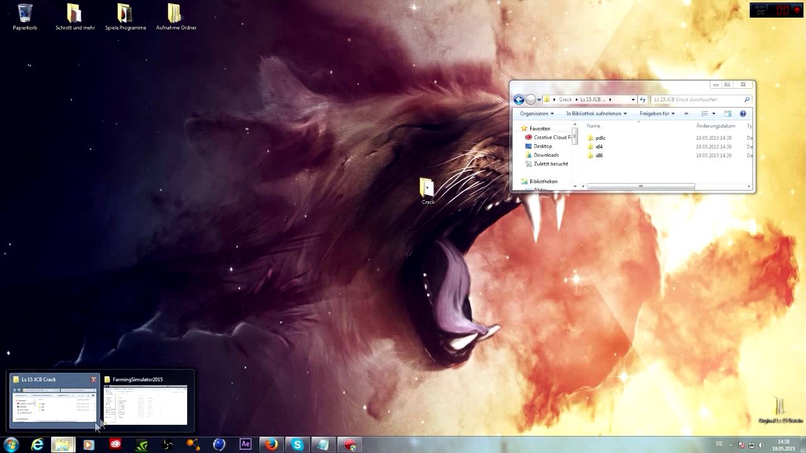Open Explorer help via question mark icon
This screenshot has width=806, height=453.
pos(742,114)
